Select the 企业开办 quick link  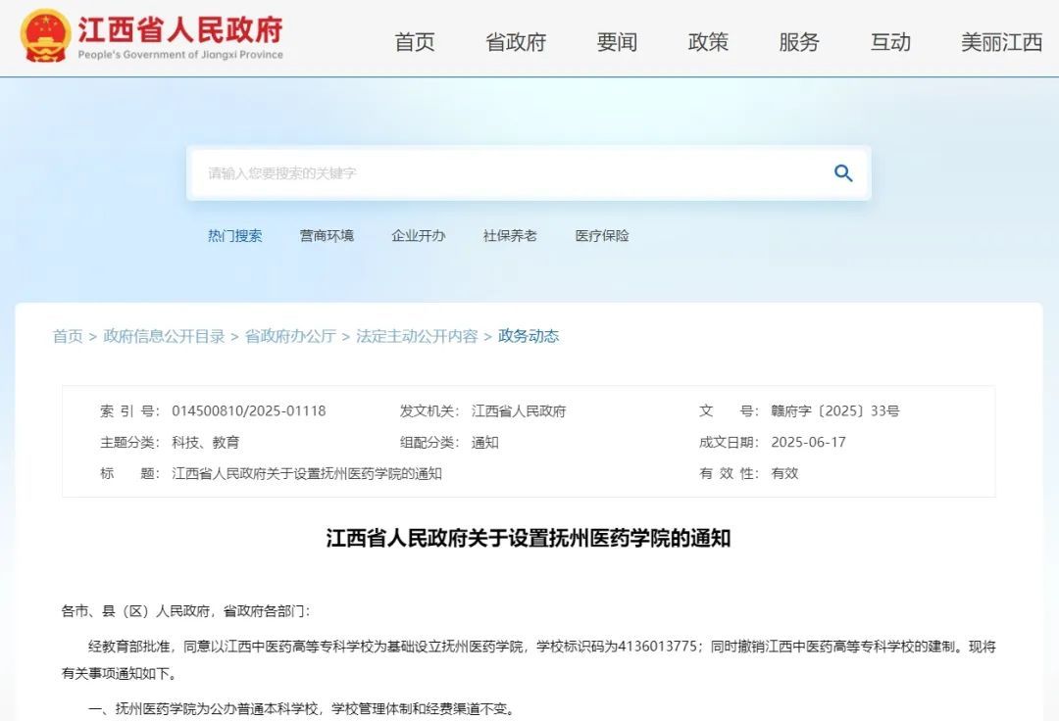pos(419,235)
